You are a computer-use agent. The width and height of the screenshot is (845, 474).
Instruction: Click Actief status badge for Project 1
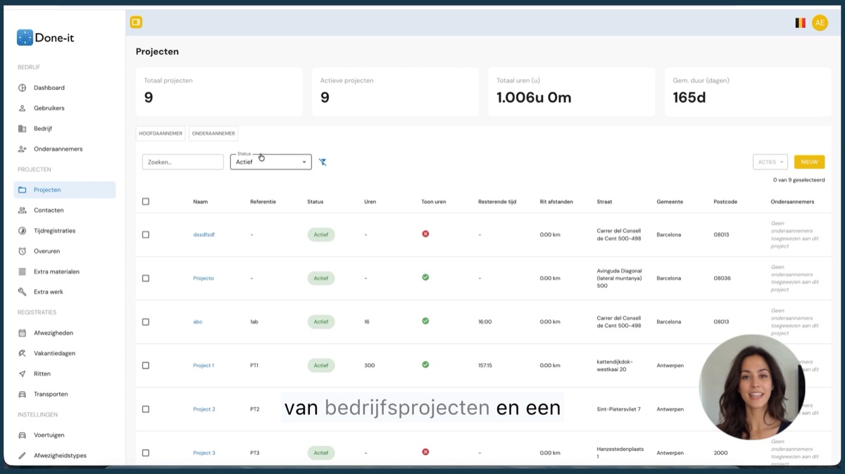click(x=321, y=366)
